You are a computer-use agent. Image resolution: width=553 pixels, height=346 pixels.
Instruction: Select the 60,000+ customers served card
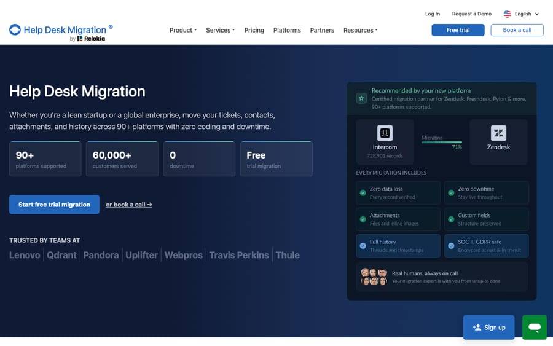[122, 159]
